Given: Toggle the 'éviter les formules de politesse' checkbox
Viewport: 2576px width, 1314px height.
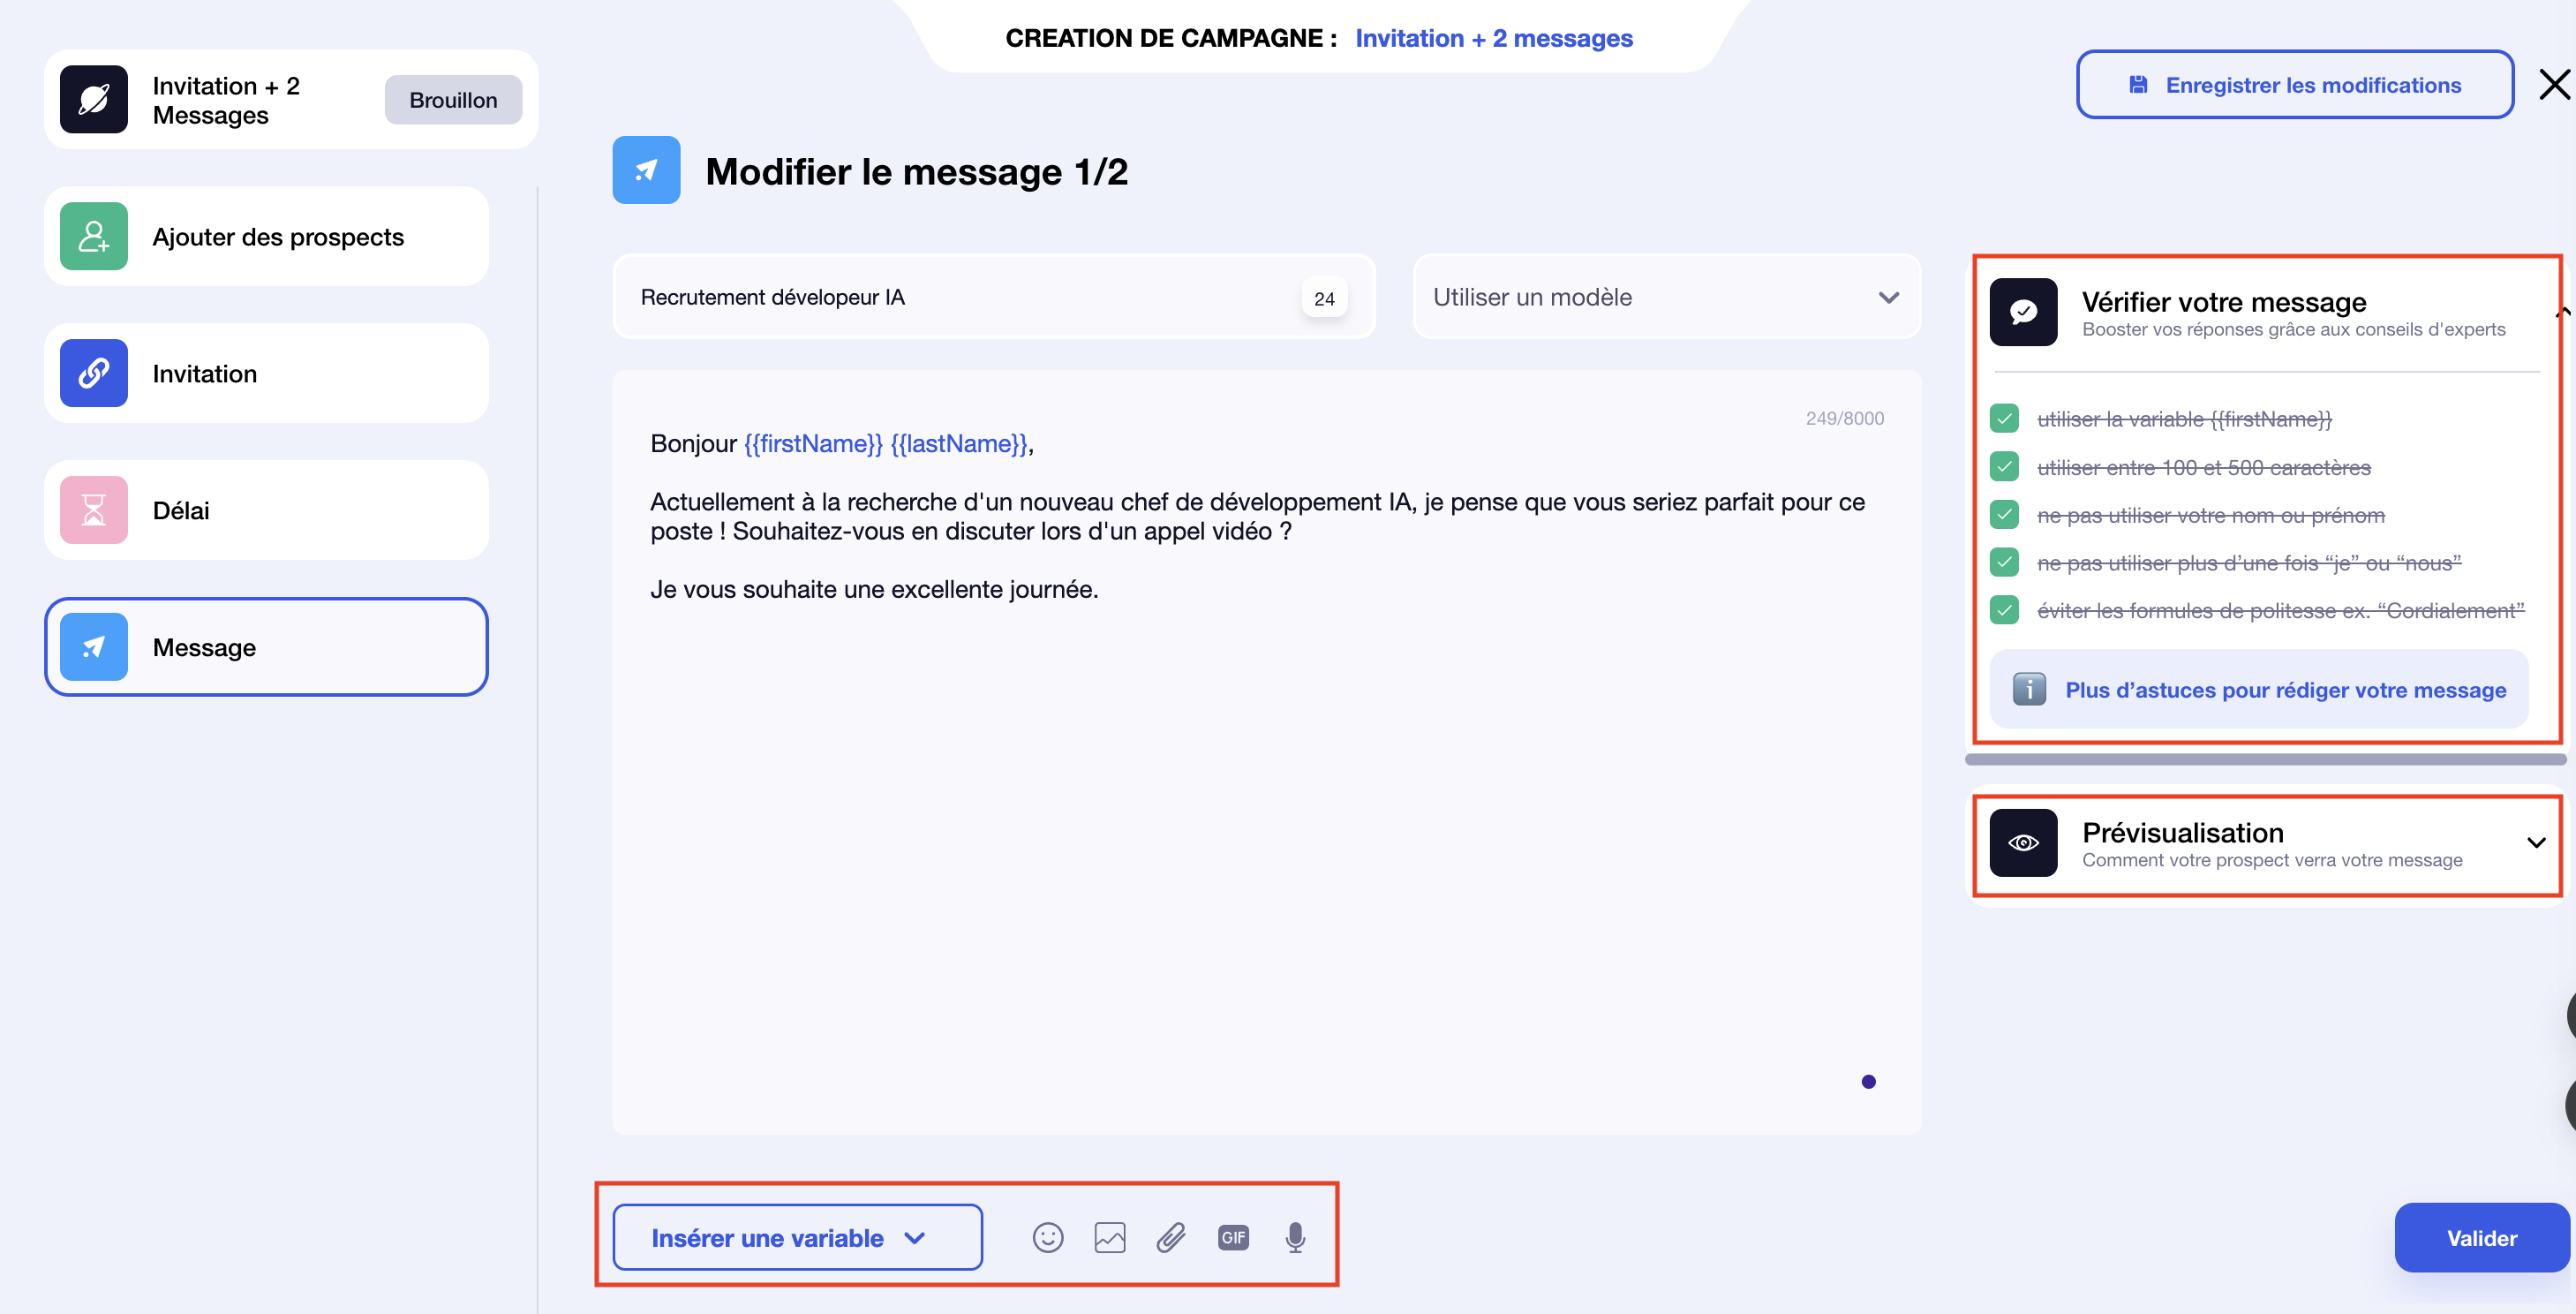Looking at the screenshot, I should click(2004, 609).
